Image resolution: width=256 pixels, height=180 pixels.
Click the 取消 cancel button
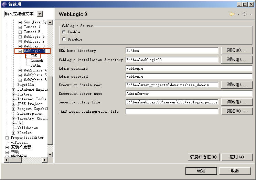(x=235, y=171)
